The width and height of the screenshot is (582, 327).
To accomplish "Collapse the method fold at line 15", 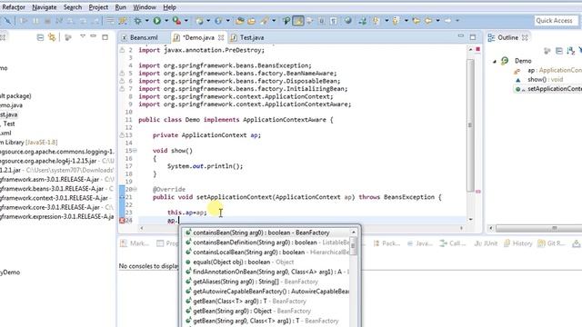I will (x=135, y=151).
